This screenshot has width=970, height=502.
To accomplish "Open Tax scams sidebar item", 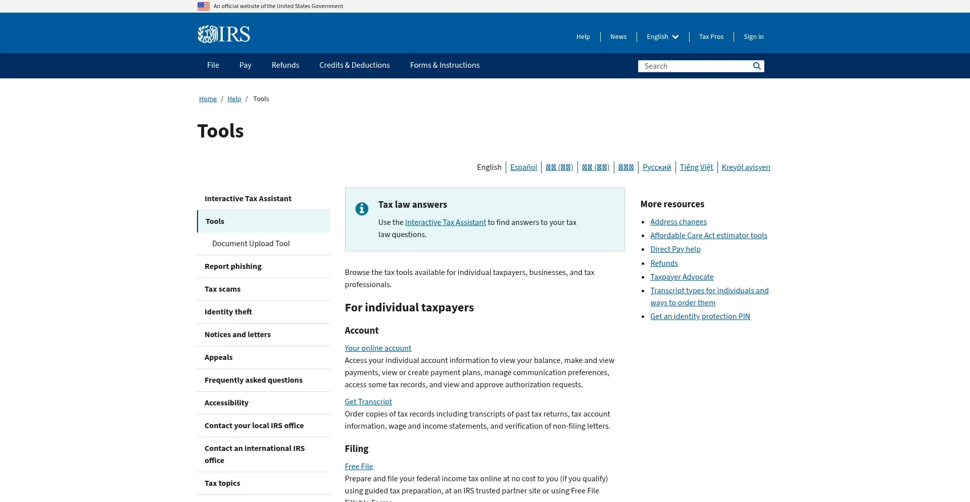I will coord(263,289).
